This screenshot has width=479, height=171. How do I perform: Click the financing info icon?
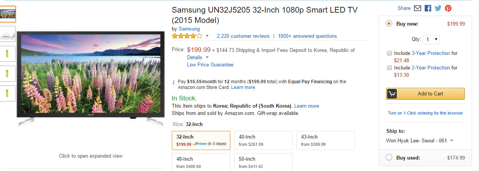point(174,82)
